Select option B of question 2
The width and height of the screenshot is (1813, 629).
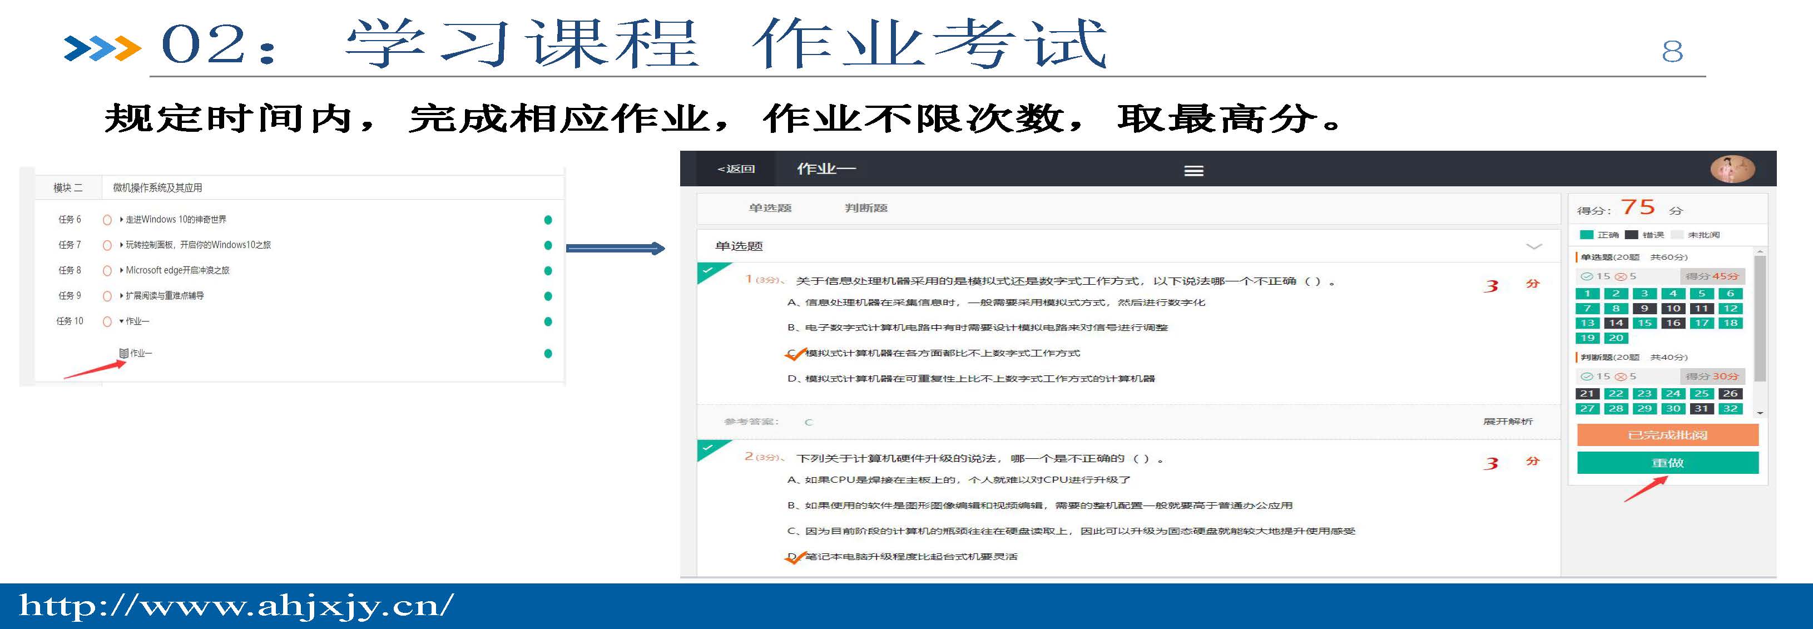[1039, 505]
